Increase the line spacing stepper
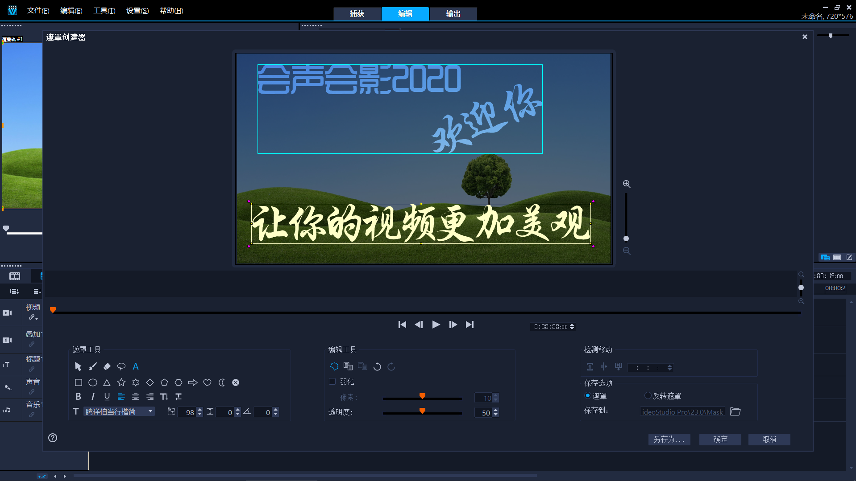 237,410
